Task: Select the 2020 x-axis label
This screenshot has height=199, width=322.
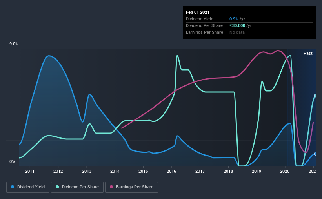Action: click(285, 171)
